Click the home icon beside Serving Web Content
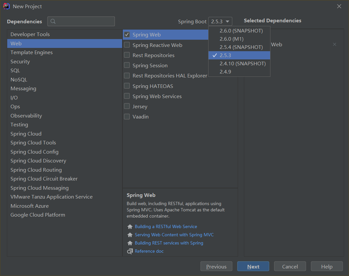This screenshot has height=276, width=349. 130,235
